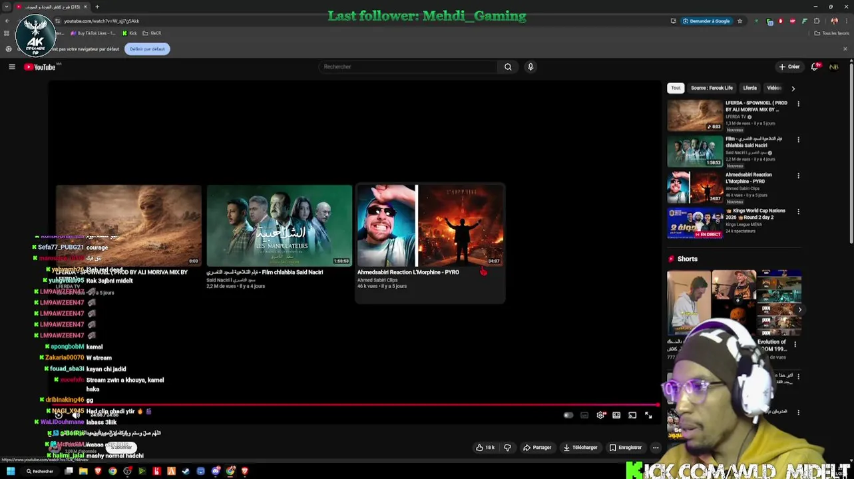This screenshot has height=479, width=854.
Task: Play the LFERDA desert end-screen video
Action: point(128,226)
